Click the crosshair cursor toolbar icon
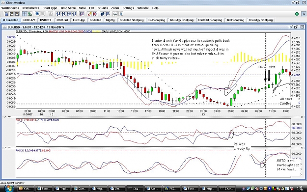Viewport: 307px width, 192px height. [25, 14]
